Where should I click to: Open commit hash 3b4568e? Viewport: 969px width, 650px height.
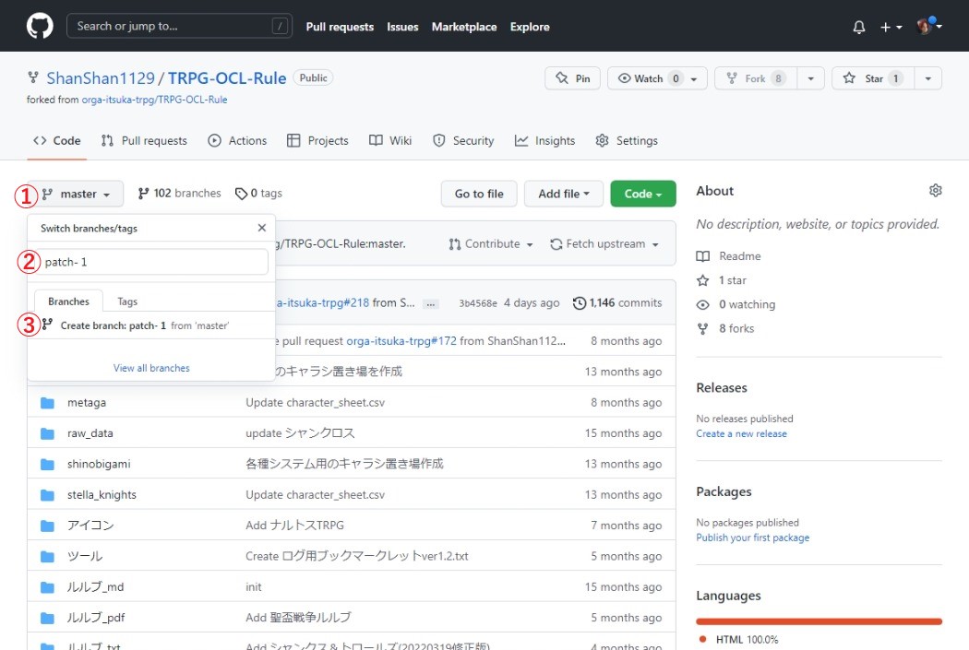point(478,303)
